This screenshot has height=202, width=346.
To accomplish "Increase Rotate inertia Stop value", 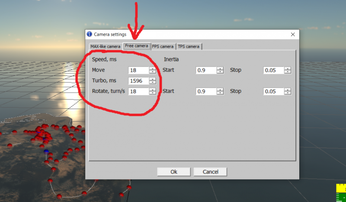I will point(288,90).
